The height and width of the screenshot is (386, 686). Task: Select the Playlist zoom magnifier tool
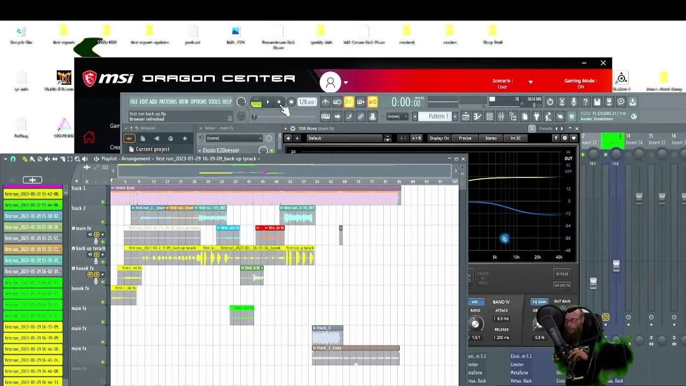[77, 159]
